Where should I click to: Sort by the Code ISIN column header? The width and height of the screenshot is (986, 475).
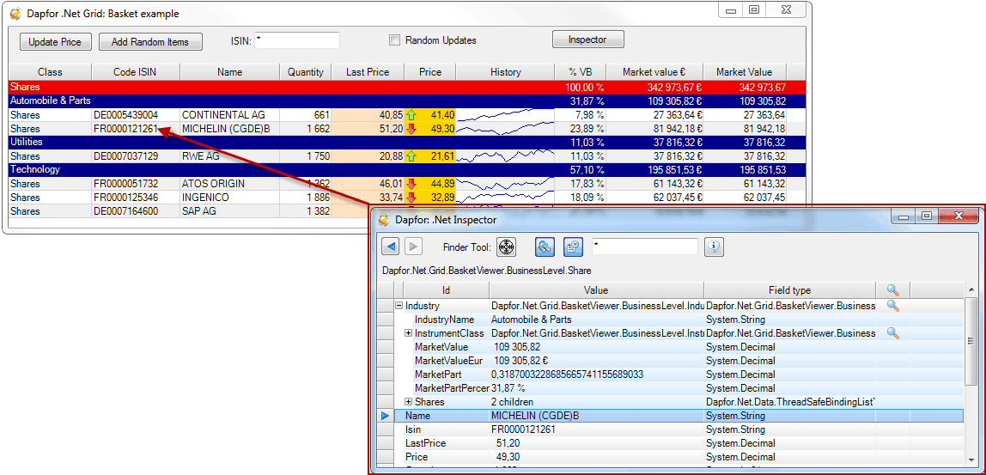pos(136,71)
